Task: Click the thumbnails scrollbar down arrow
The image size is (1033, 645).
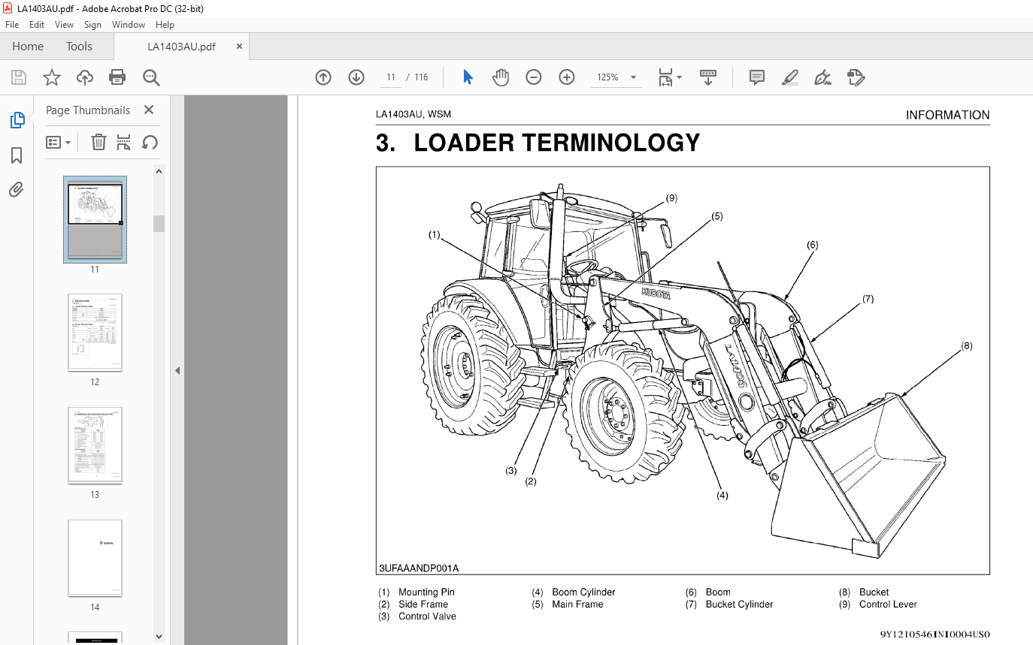Action: (x=159, y=635)
